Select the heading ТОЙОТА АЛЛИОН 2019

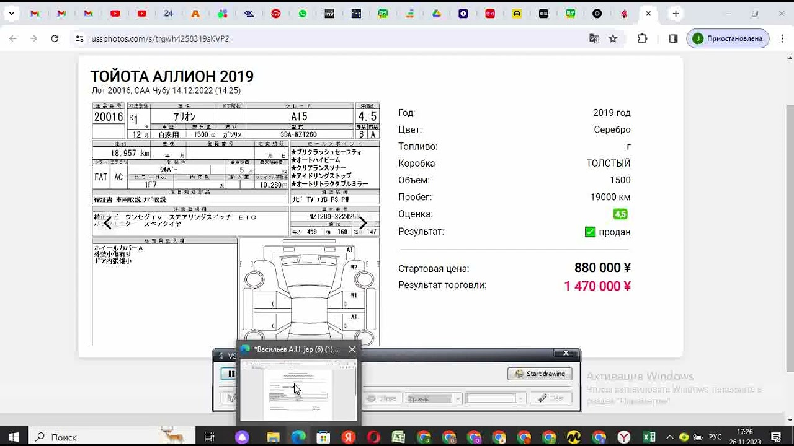click(x=172, y=77)
